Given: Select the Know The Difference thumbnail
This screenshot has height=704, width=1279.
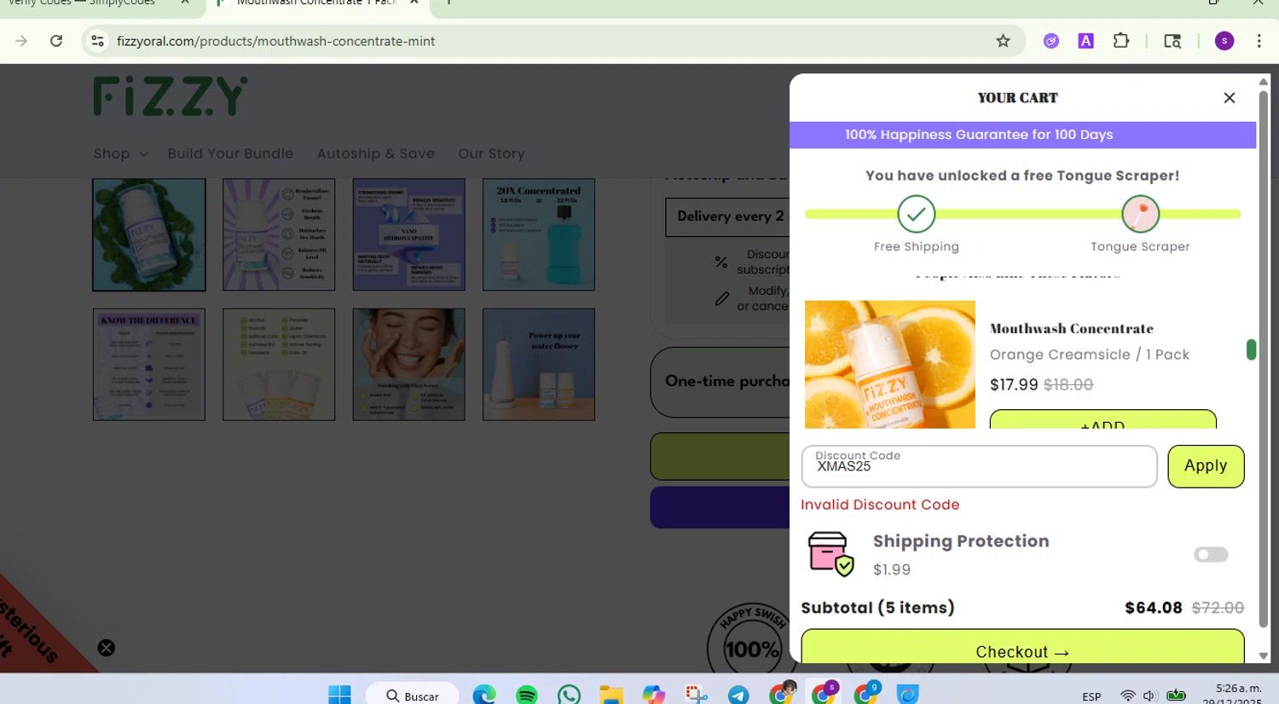Looking at the screenshot, I should pyautogui.click(x=149, y=365).
